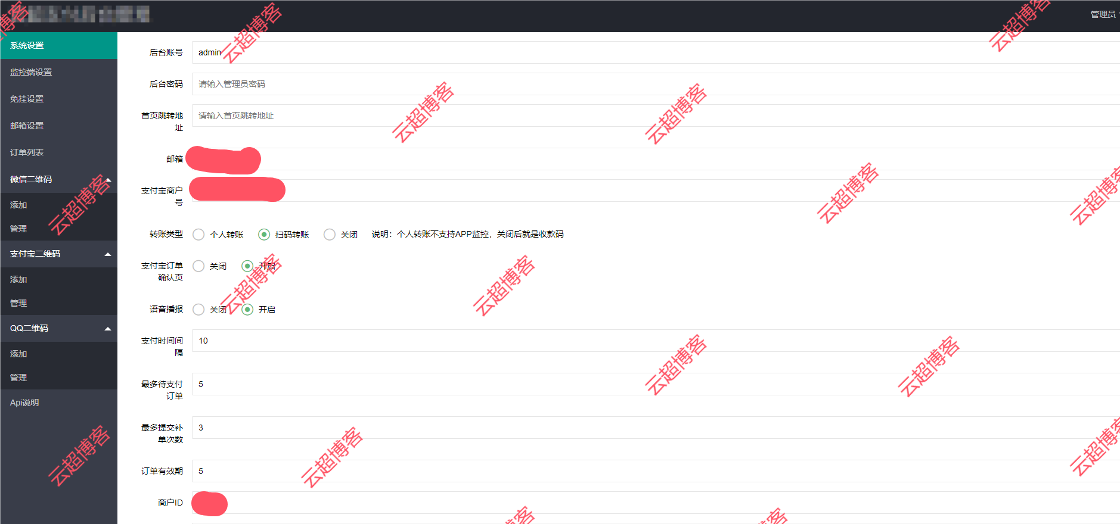Click the 商户ID input field
The image size is (1120, 524).
[656, 503]
